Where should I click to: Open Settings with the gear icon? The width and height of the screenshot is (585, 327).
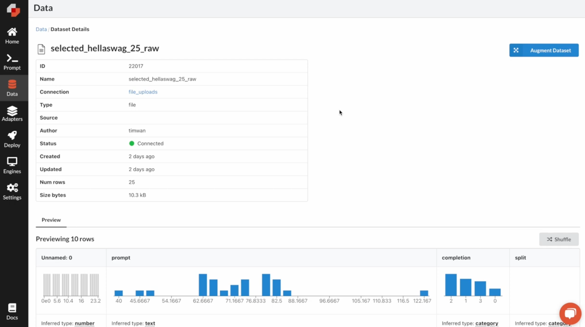12,191
